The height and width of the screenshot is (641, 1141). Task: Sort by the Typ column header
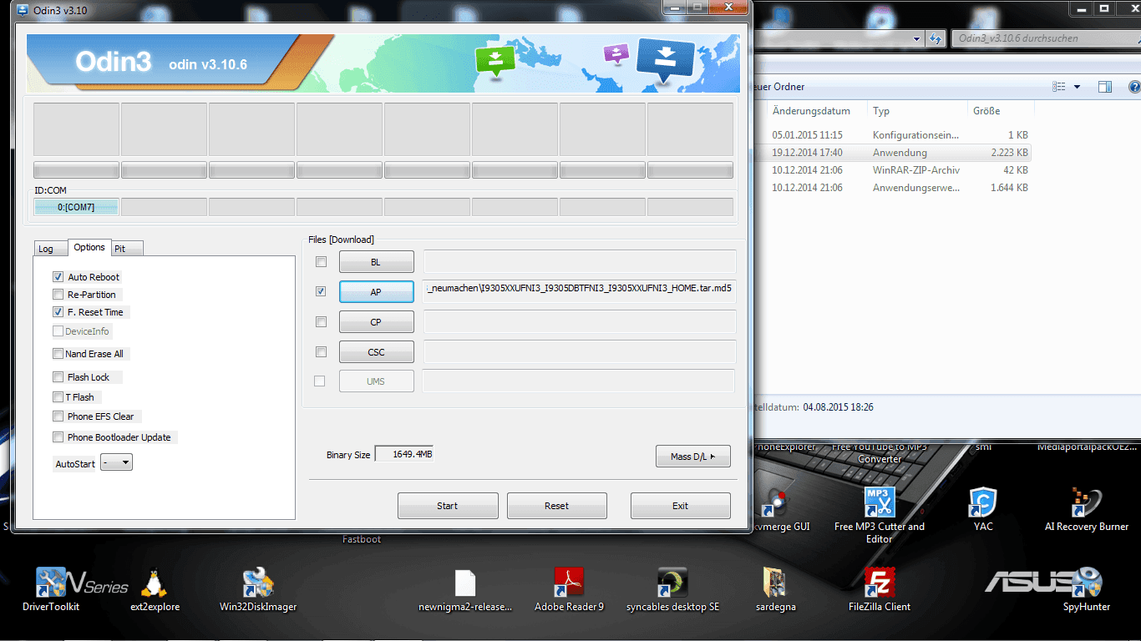pyautogui.click(x=917, y=110)
